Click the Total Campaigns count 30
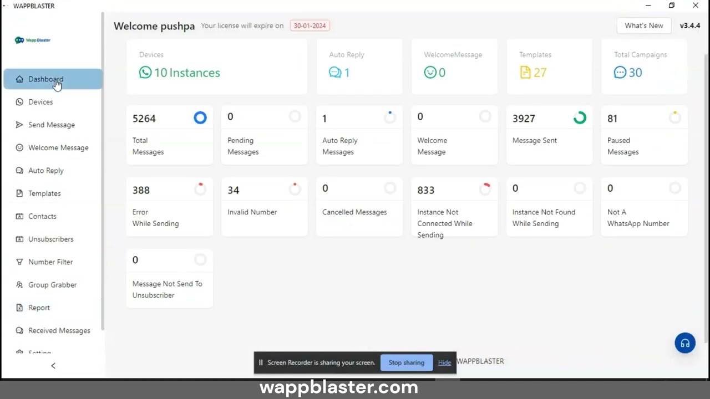 tap(635, 73)
